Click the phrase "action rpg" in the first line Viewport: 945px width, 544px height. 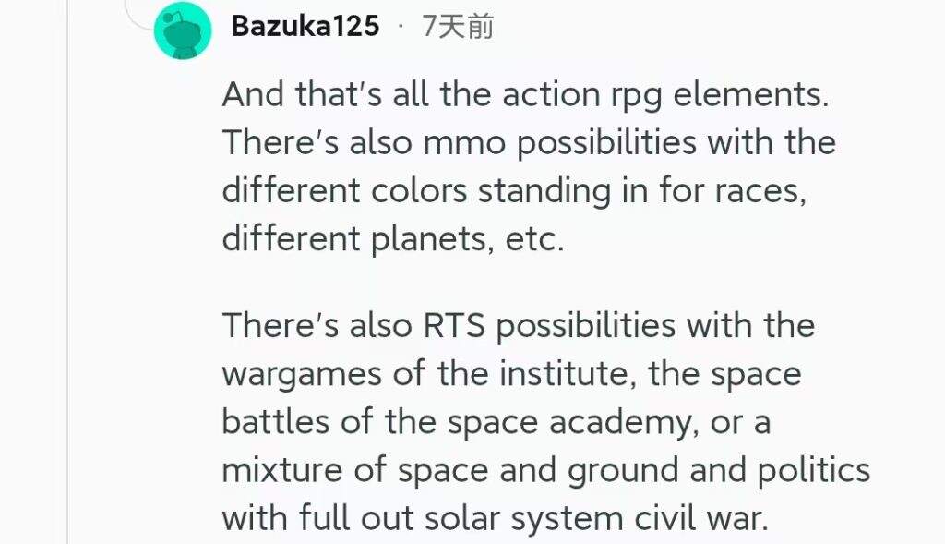(582, 96)
